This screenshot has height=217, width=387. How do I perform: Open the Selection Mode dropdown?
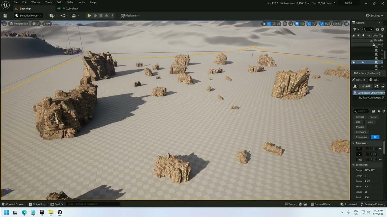28,16
